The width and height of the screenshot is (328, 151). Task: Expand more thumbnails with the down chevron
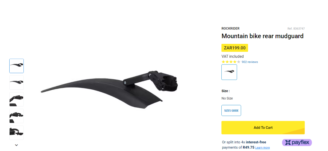(x=16, y=145)
